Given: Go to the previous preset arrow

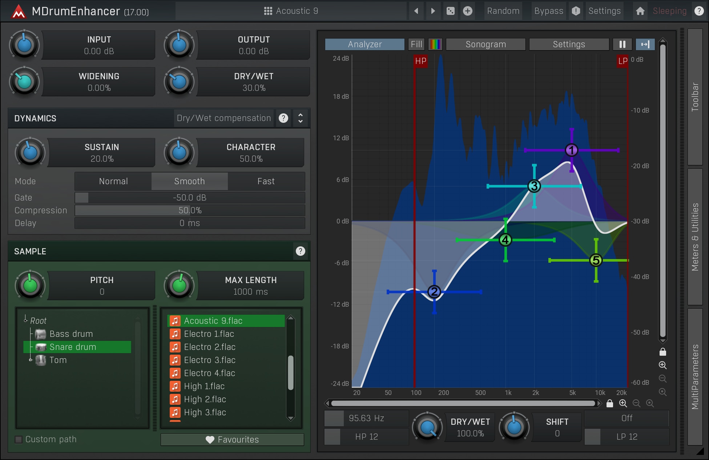Looking at the screenshot, I should 416,11.
